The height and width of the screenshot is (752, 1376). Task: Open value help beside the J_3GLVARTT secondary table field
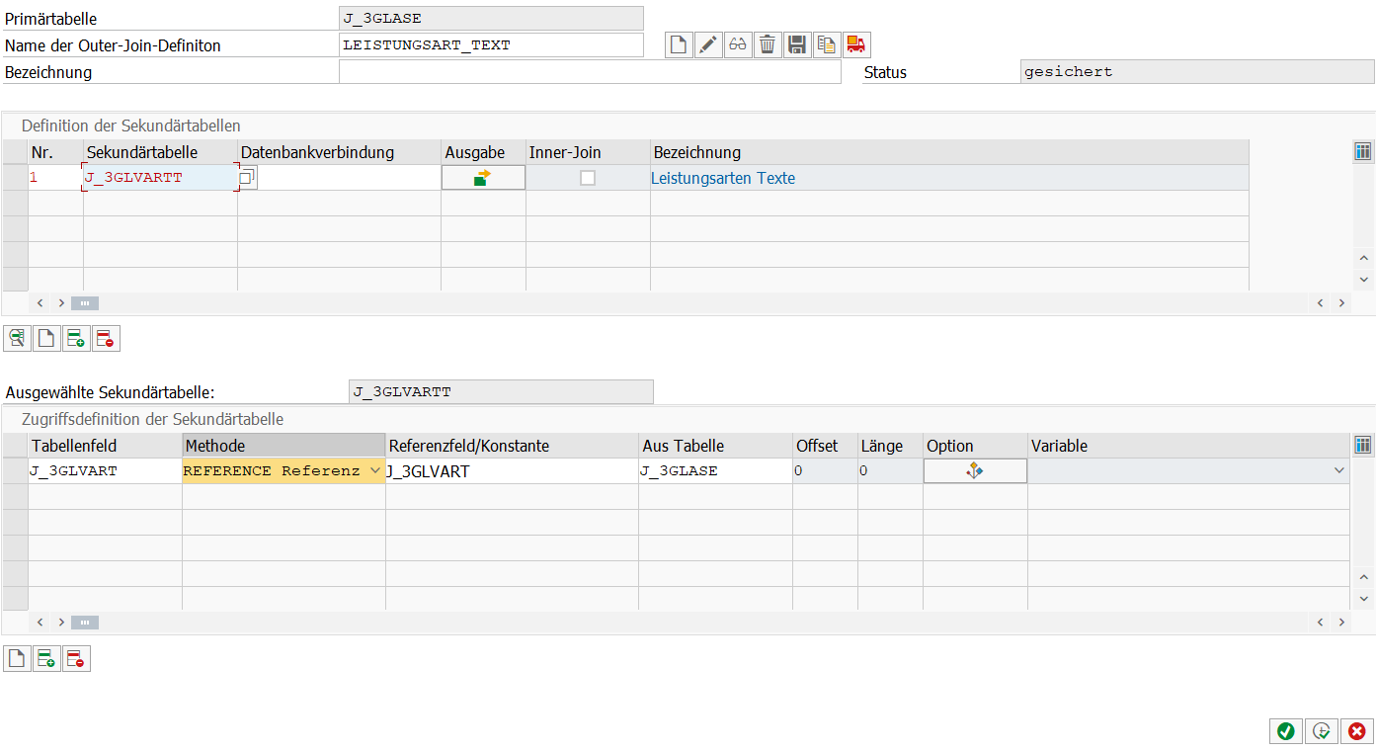(247, 178)
